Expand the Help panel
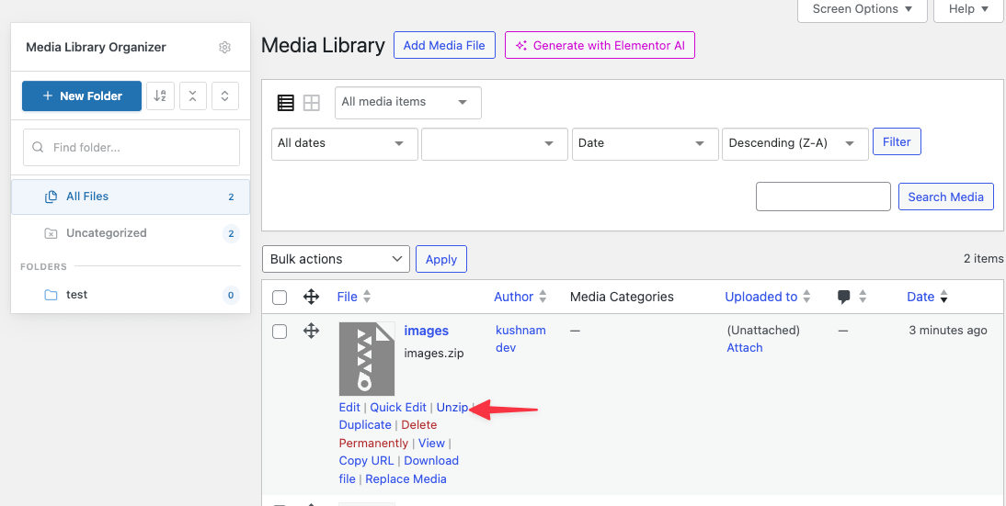 click(969, 9)
